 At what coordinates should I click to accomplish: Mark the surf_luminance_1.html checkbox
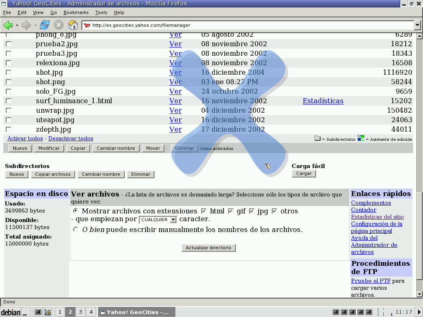(9, 101)
